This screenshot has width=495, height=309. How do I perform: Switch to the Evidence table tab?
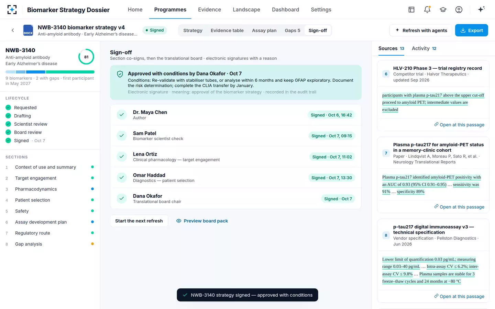pyautogui.click(x=227, y=30)
